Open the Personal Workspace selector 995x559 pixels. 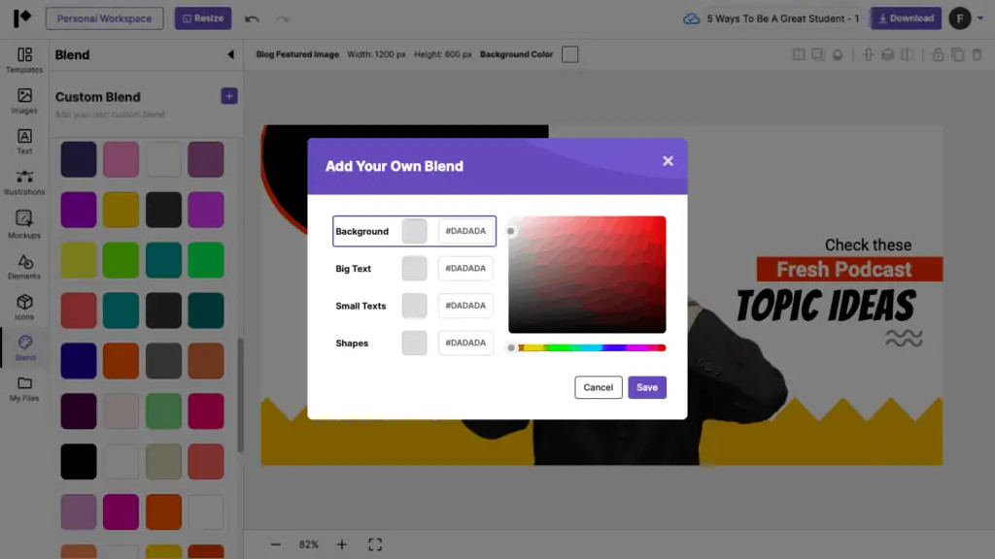(104, 18)
